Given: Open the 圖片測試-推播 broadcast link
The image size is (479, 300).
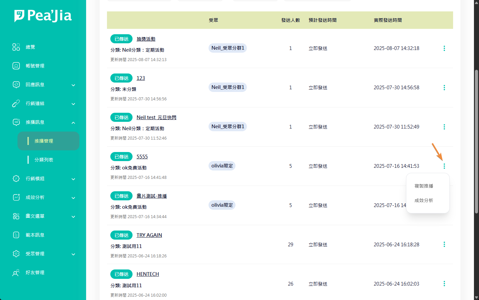Looking at the screenshot, I should (152, 196).
